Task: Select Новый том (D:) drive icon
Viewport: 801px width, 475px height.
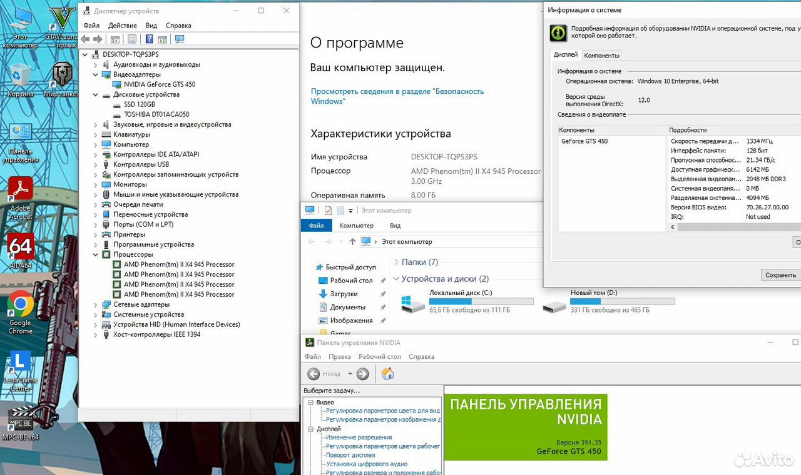Action: tap(554, 306)
